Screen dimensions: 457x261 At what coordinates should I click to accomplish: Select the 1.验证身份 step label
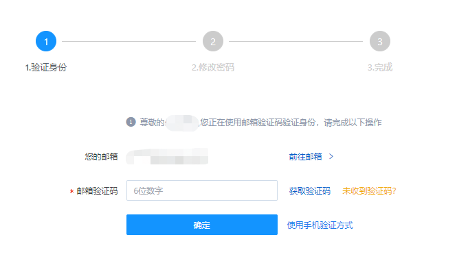[46, 67]
